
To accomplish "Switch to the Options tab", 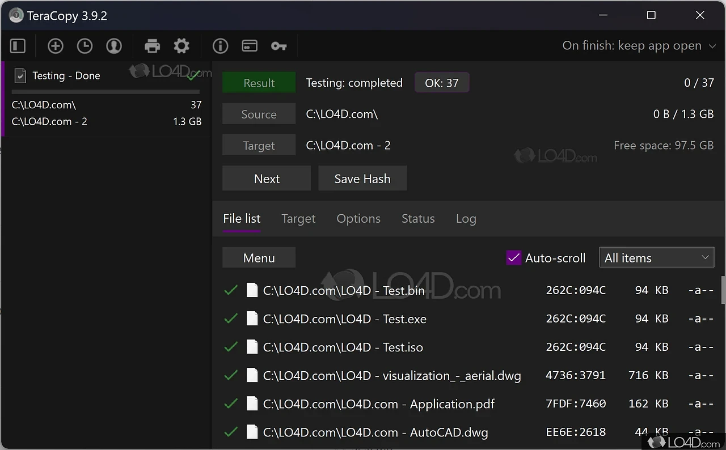I will coord(358,218).
